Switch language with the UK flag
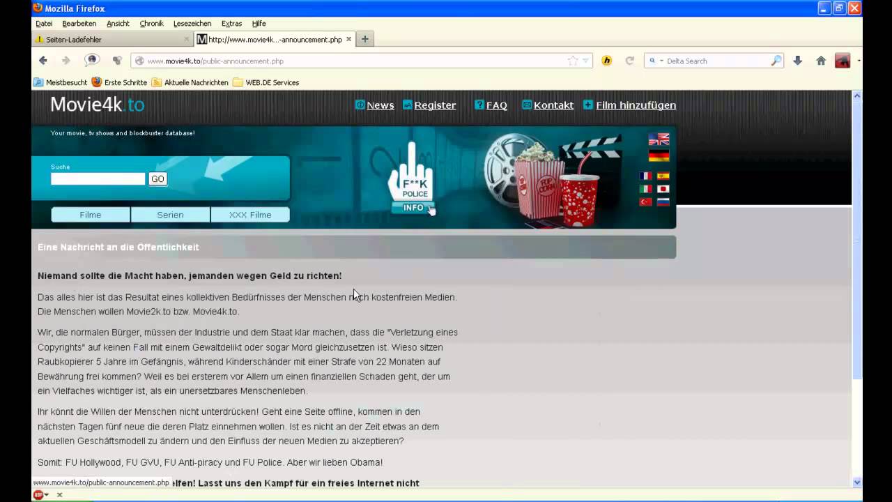This screenshot has height=502, width=892. [659, 139]
